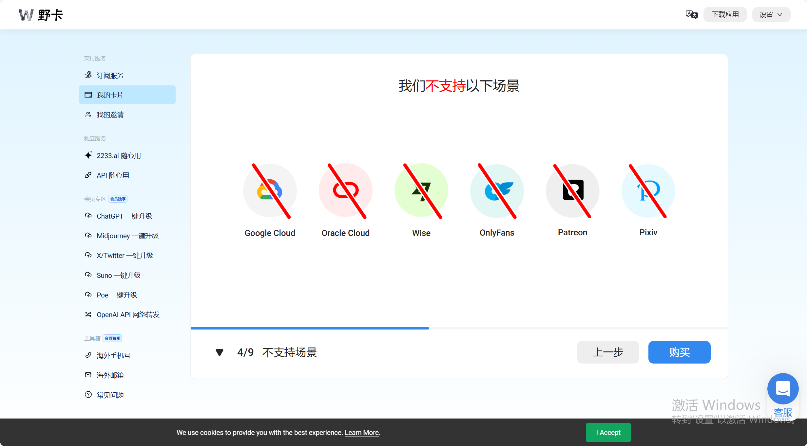Click the Pixiv crossed-out icon
Image resolution: width=807 pixels, height=446 pixels.
click(648, 191)
